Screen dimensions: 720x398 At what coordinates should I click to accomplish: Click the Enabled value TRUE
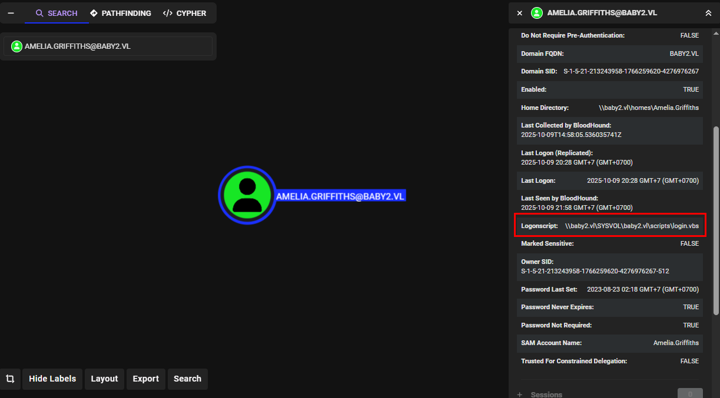click(x=691, y=89)
